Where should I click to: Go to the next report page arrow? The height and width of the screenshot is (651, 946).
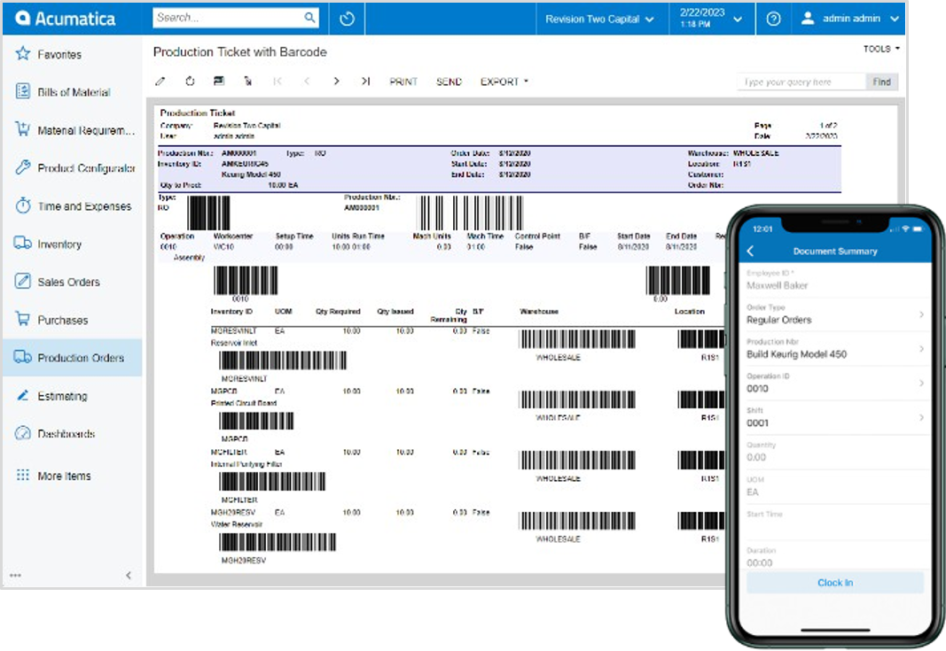coord(336,81)
